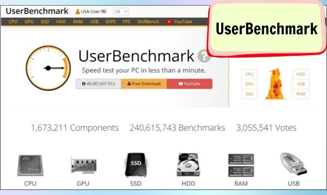
Task: Click the USA-User profile link
Action: pos(90,11)
